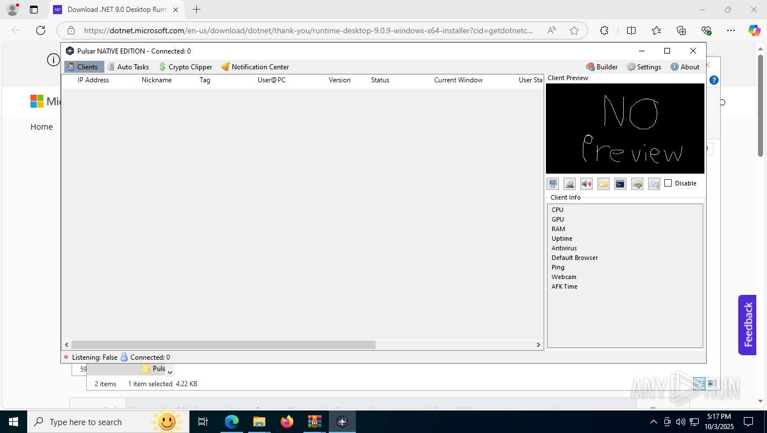Image resolution: width=767 pixels, height=433 pixels.
Task: Open the About dialog
Action: 685,67
